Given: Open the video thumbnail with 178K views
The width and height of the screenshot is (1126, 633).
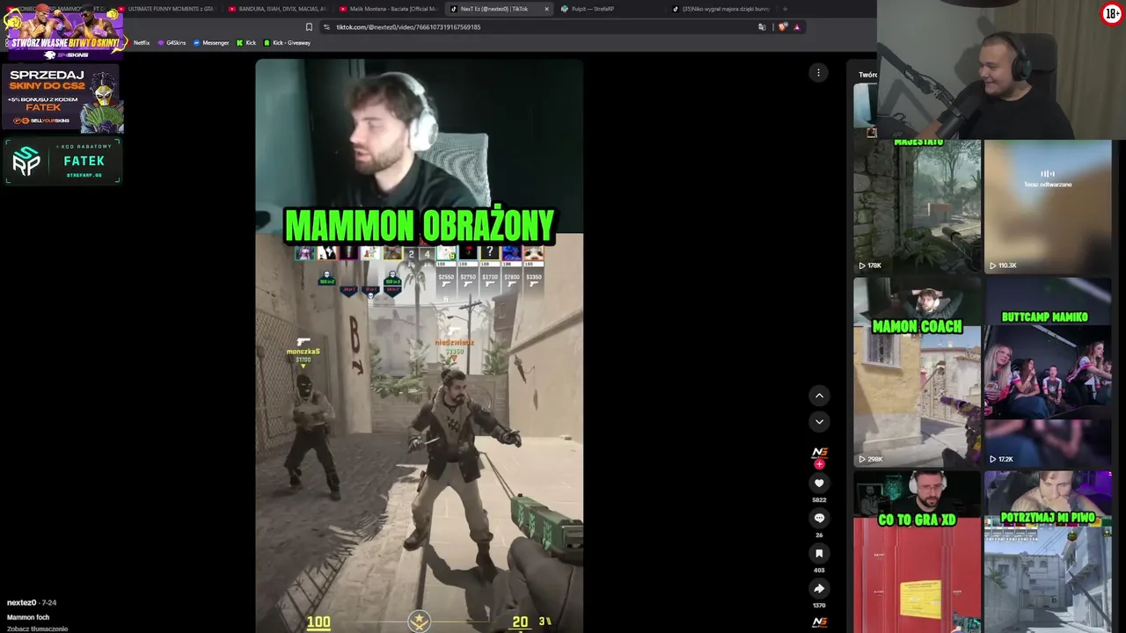Looking at the screenshot, I should (917, 206).
